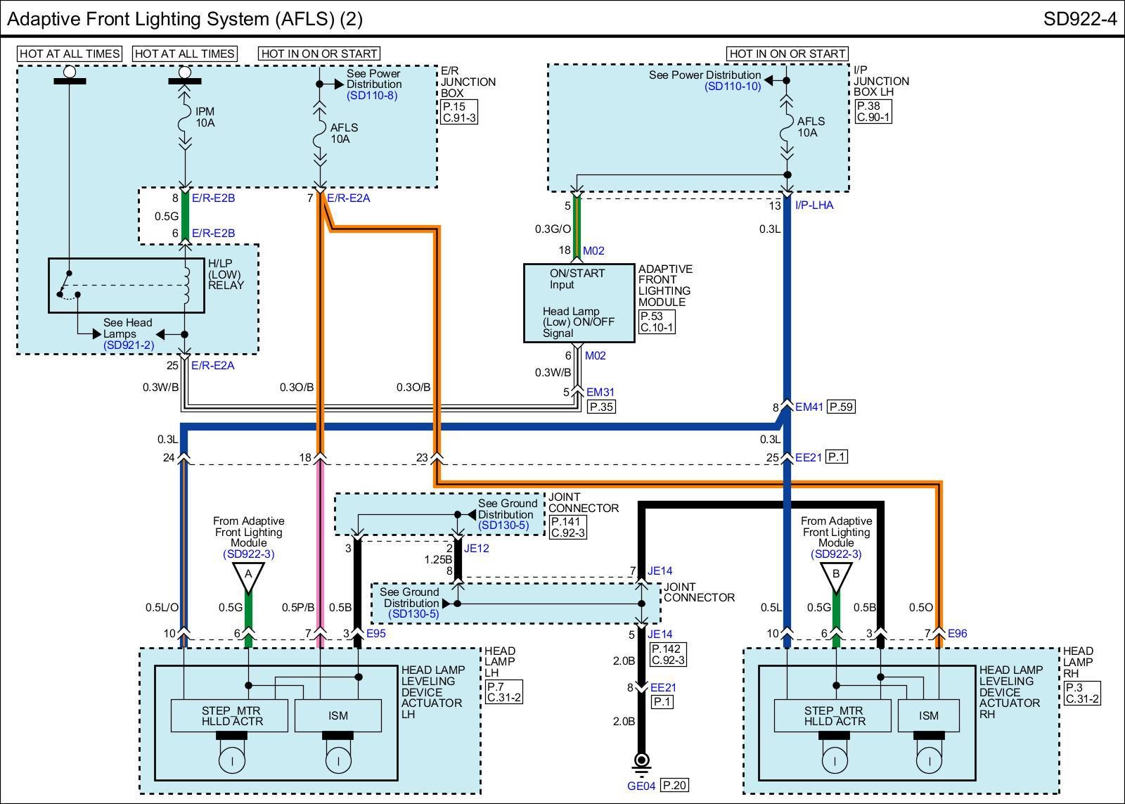Screen dimensions: 1125x804
Task: Click the E96 connector label
Action: click(957, 634)
